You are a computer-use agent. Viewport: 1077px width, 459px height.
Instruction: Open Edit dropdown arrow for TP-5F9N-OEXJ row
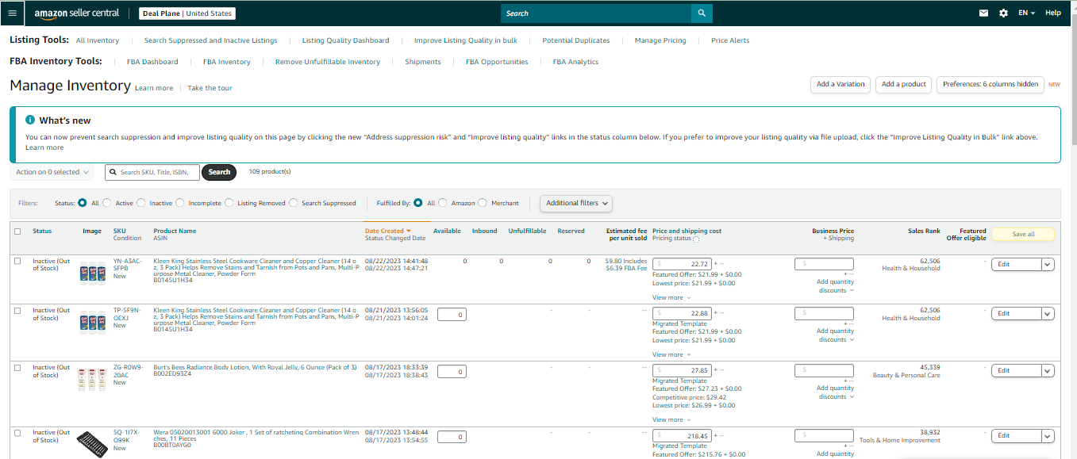click(x=1048, y=314)
